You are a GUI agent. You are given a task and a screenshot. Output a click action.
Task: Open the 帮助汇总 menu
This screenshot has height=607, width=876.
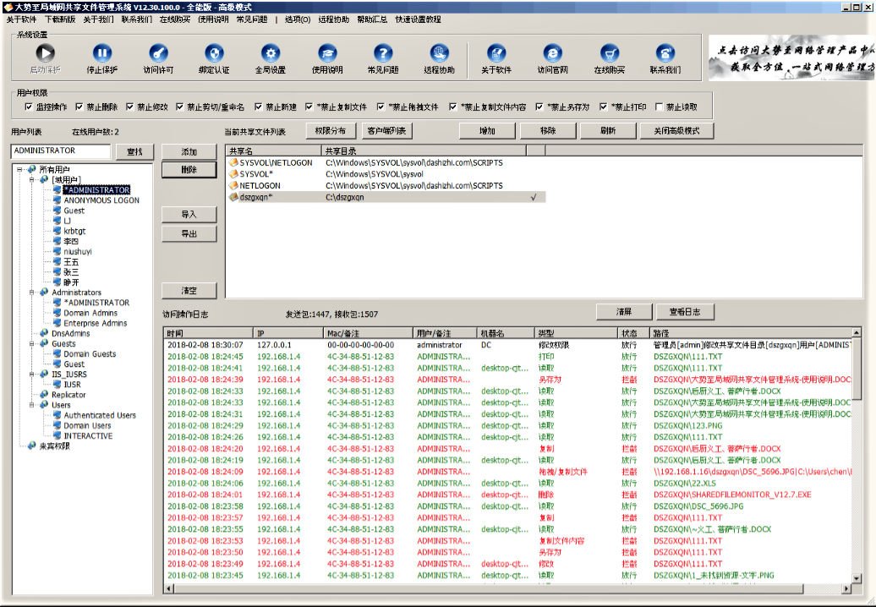coord(372,19)
